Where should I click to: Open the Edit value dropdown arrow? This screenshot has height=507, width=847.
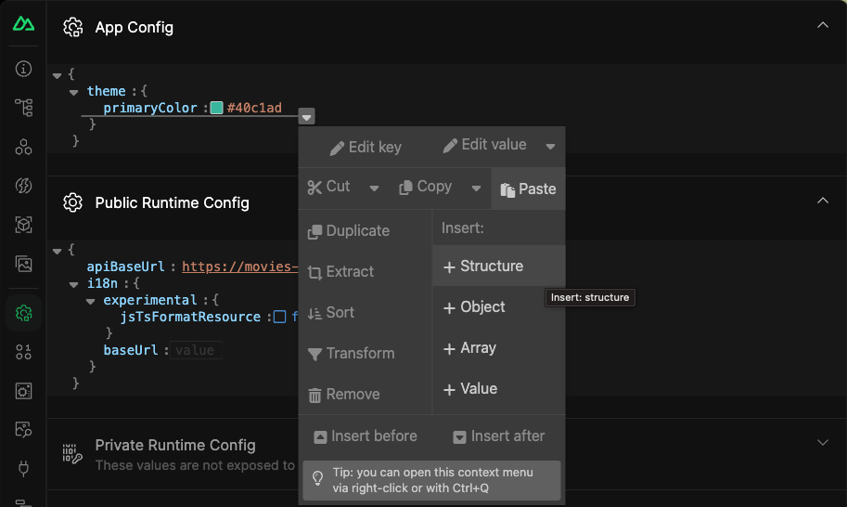[x=550, y=147]
